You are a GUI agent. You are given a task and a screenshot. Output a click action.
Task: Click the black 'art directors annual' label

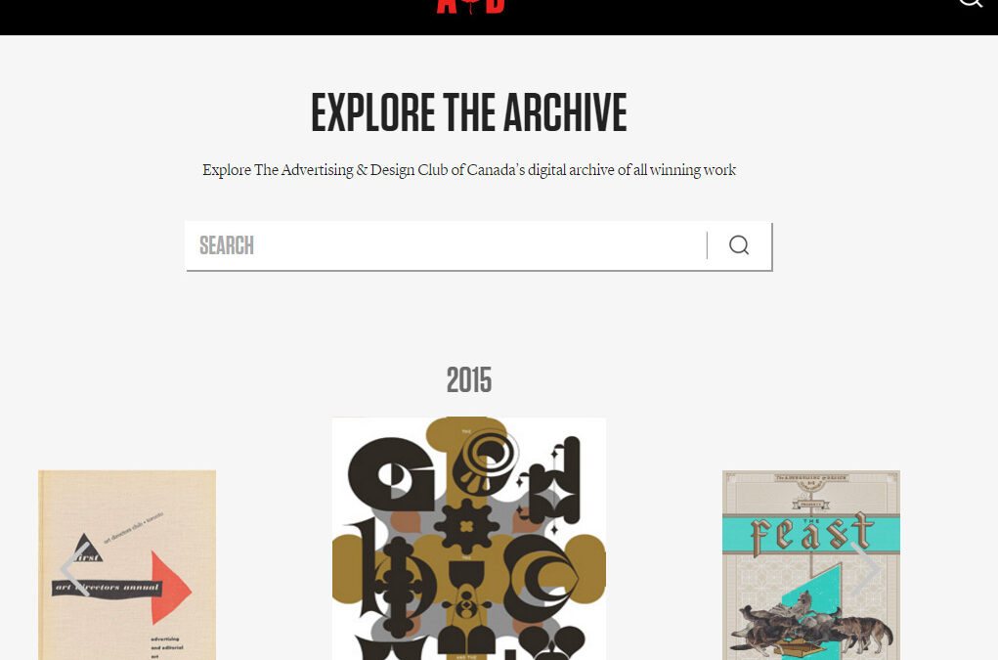[x=107, y=588]
